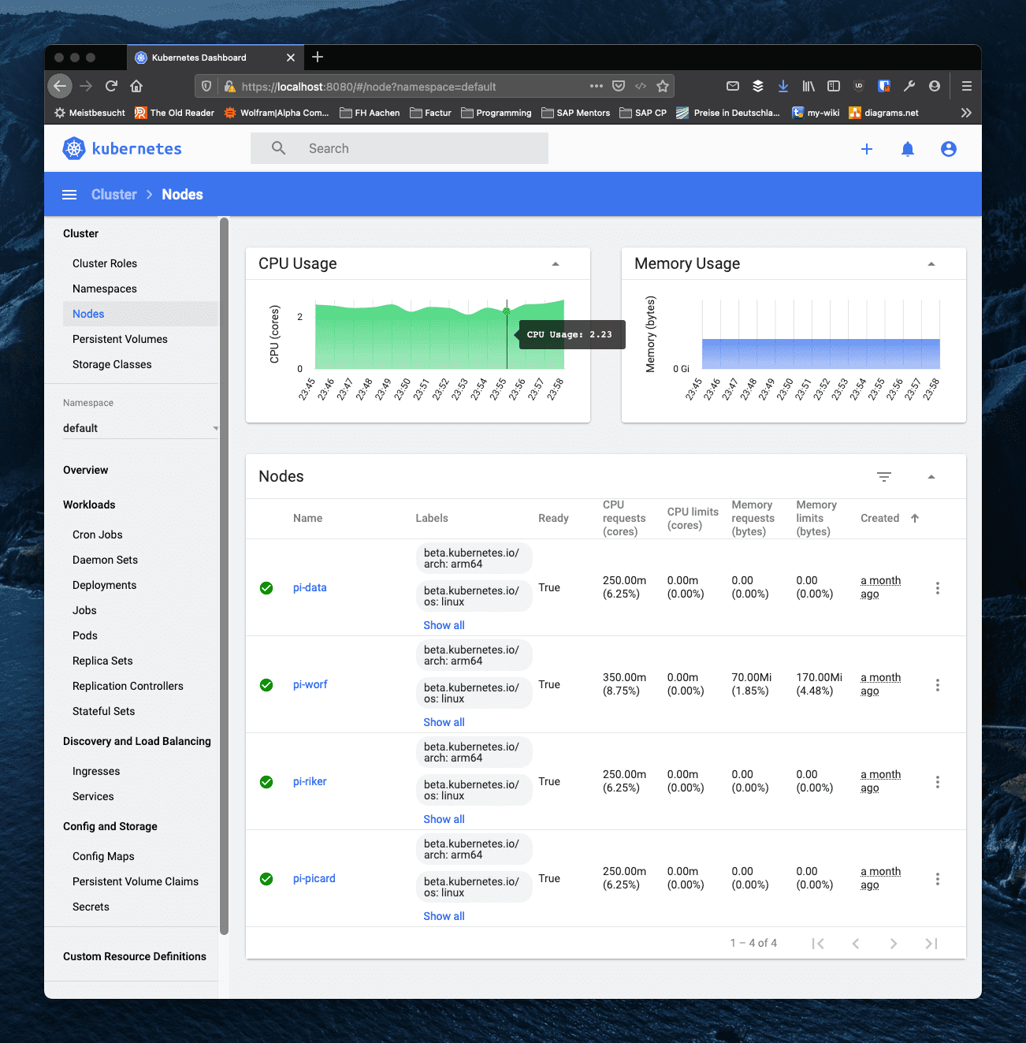Screen dimensions: 1026x1043
Task: Show all labels for pi-worf
Action: 444,722
